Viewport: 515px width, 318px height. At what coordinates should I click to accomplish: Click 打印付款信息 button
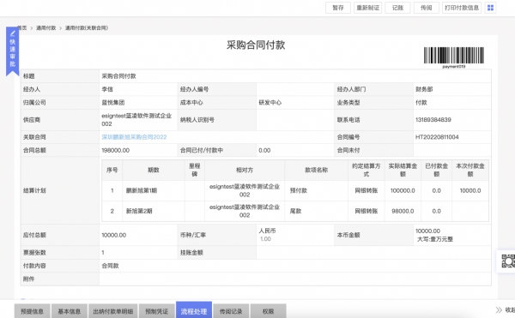point(462,8)
